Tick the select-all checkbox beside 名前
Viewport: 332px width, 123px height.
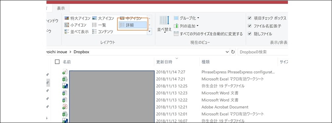pyautogui.click(x=57, y=61)
